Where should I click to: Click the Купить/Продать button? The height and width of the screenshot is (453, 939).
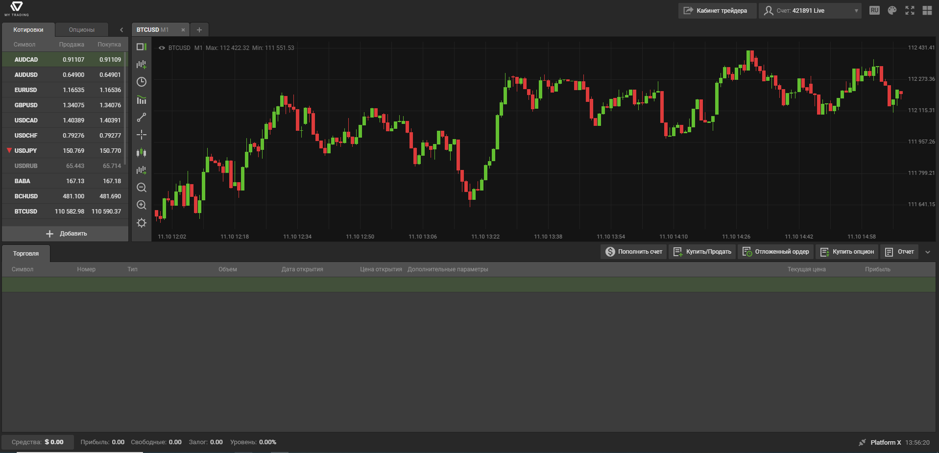(x=702, y=252)
